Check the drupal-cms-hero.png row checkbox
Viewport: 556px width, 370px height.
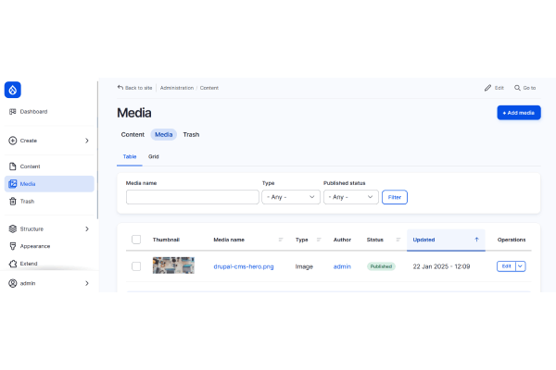coord(136,266)
